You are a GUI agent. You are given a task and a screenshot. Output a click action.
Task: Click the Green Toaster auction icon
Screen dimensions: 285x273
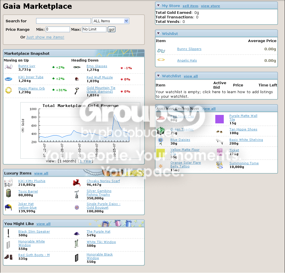click(x=161, y=131)
